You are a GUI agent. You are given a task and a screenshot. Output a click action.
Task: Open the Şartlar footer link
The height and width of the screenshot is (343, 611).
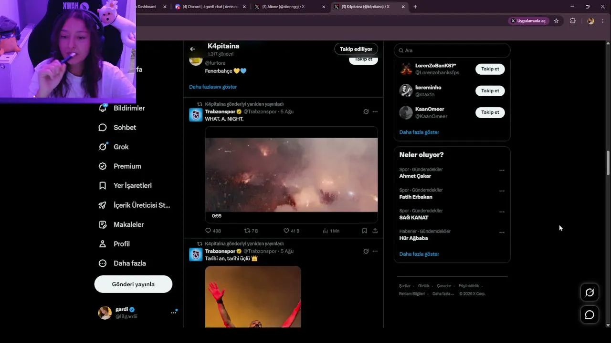pos(405,286)
